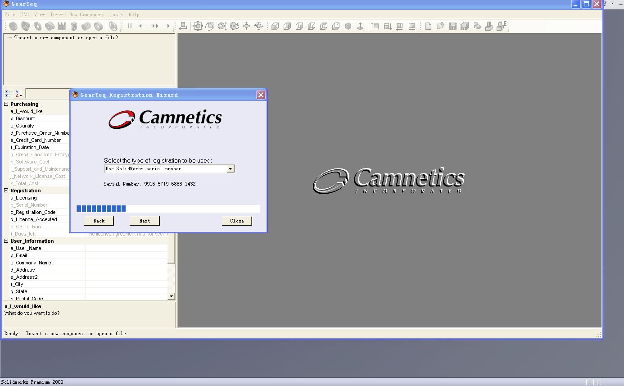Sort properties alphabetically with A-Z button

click(x=19, y=93)
